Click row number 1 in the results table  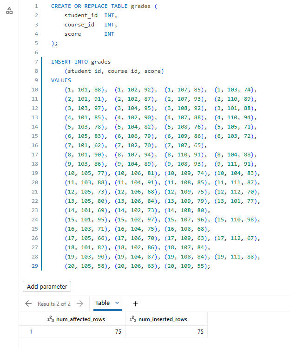(31, 331)
